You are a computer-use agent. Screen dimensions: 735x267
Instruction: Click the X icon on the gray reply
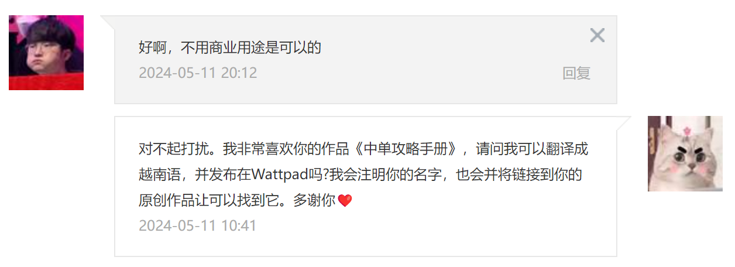click(x=597, y=35)
